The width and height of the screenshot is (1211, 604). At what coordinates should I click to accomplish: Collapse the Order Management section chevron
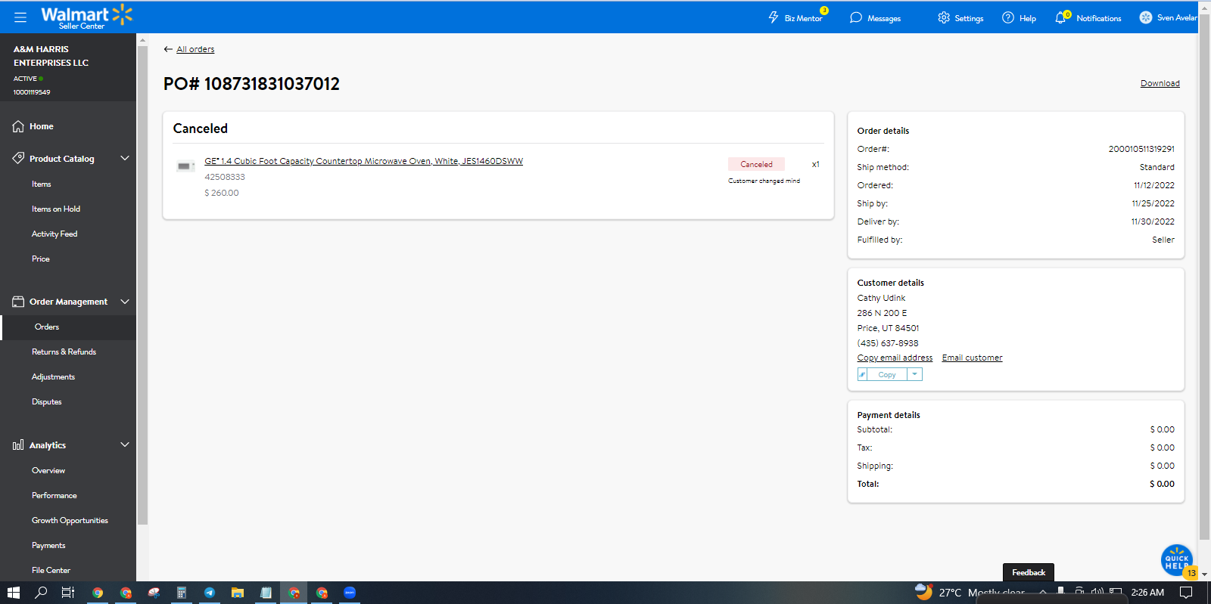pos(125,302)
